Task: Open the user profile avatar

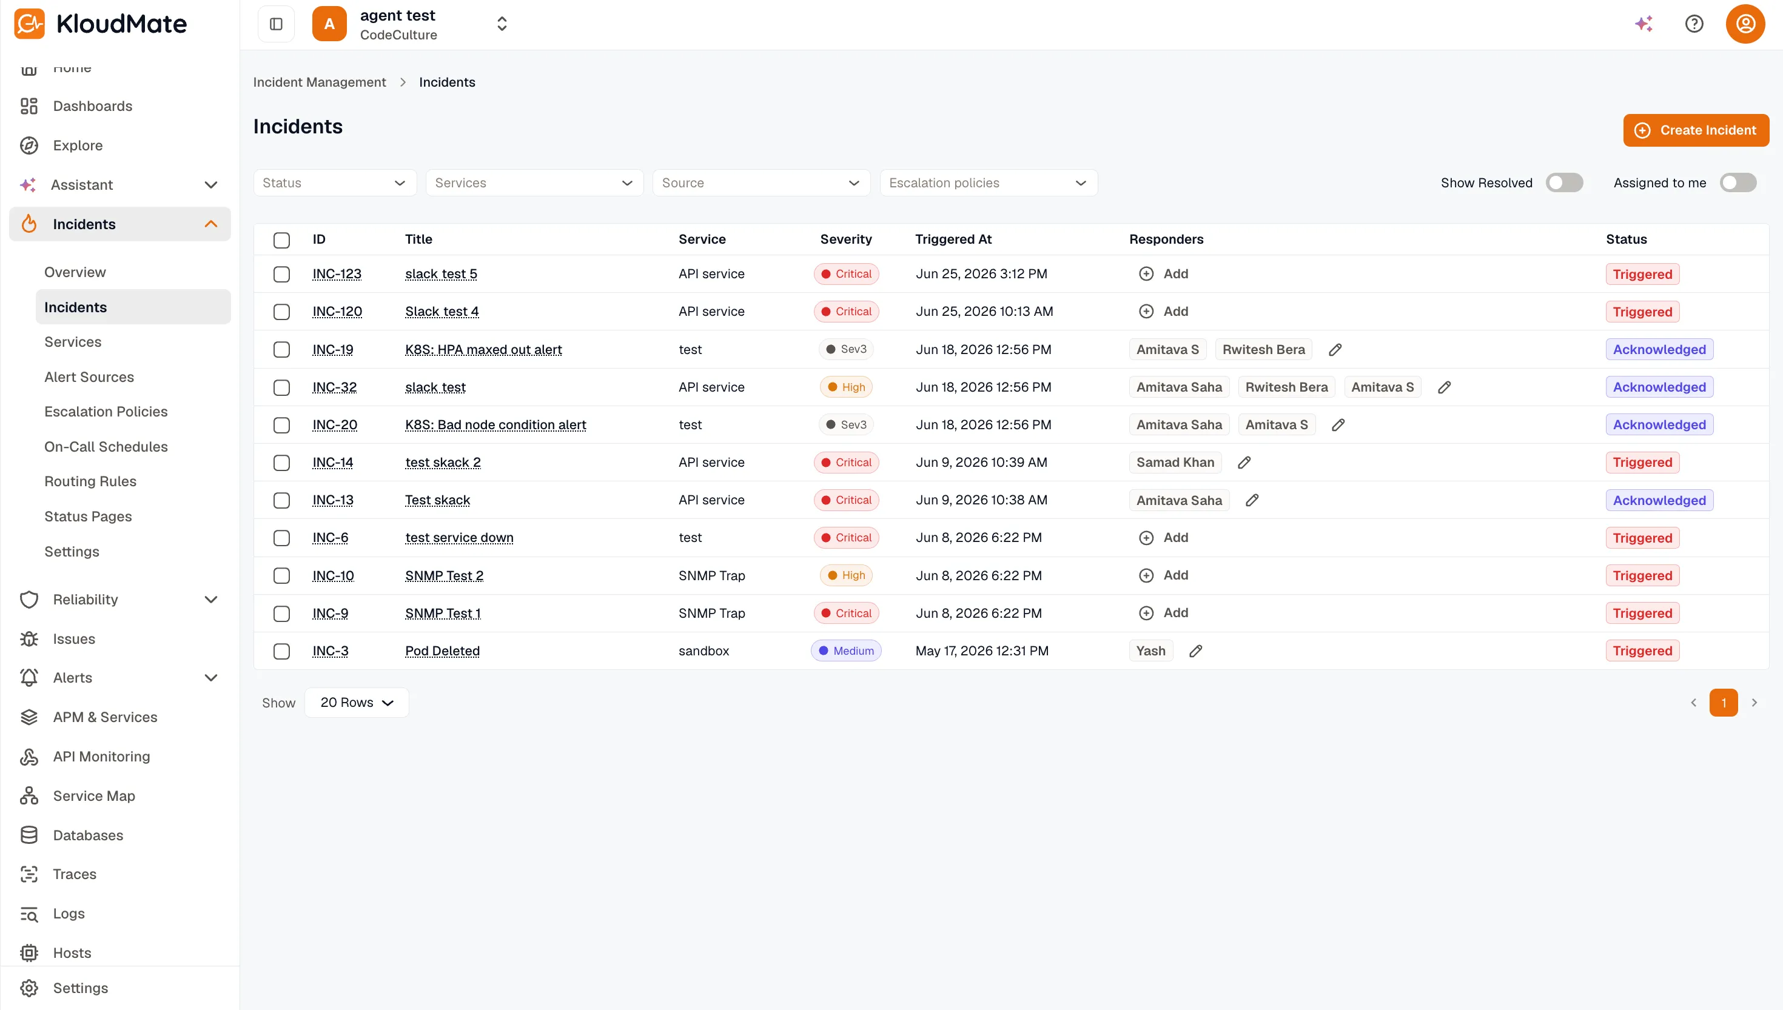Action: pyautogui.click(x=1745, y=24)
